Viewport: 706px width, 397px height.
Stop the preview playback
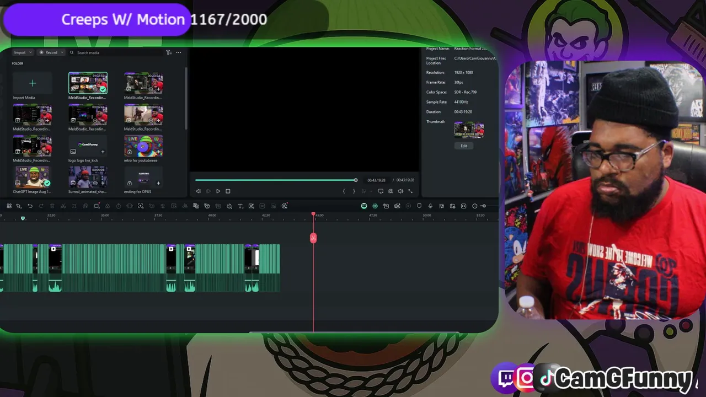[x=228, y=191]
